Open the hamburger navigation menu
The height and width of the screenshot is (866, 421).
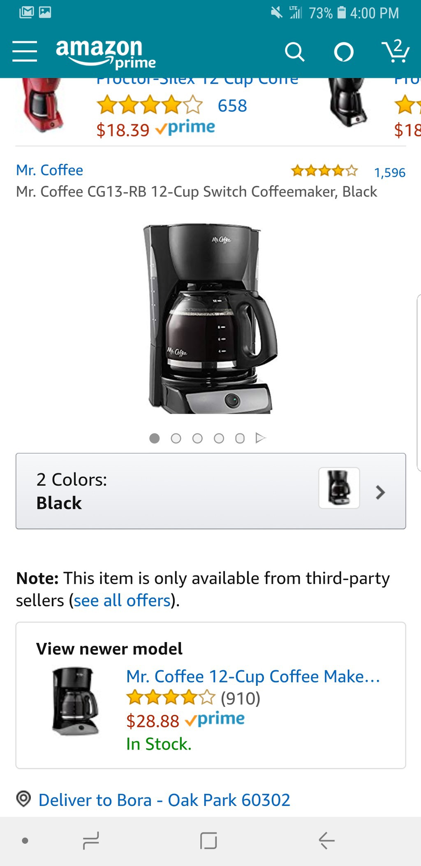tap(25, 51)
